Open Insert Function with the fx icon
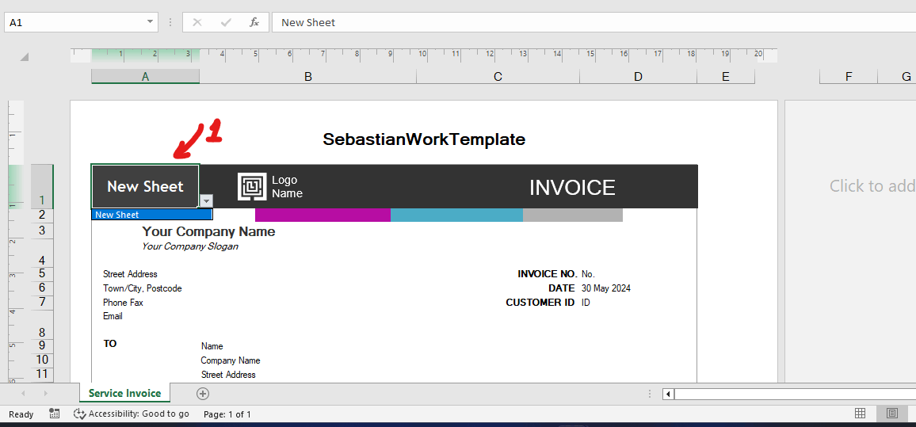The height and width of the screenshot is (427, 916). coord(254,22)
